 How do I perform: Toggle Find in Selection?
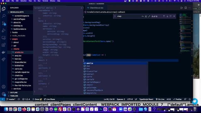pyautogui.click(x=171, y=16)
